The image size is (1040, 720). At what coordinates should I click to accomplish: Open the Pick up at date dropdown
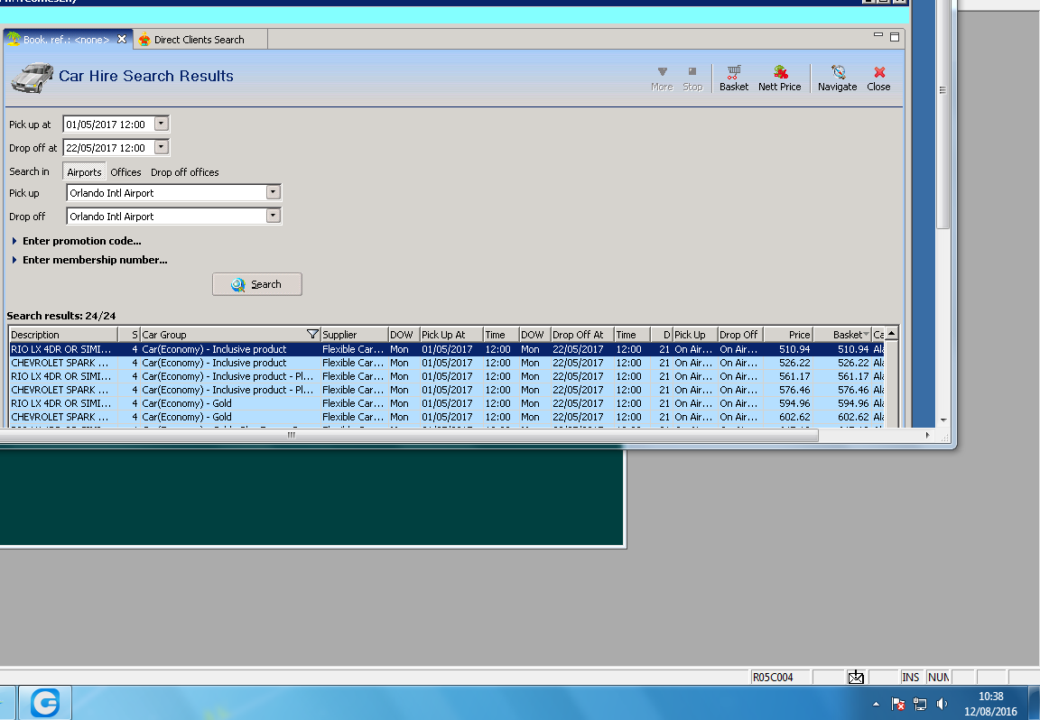click(162, 125)
